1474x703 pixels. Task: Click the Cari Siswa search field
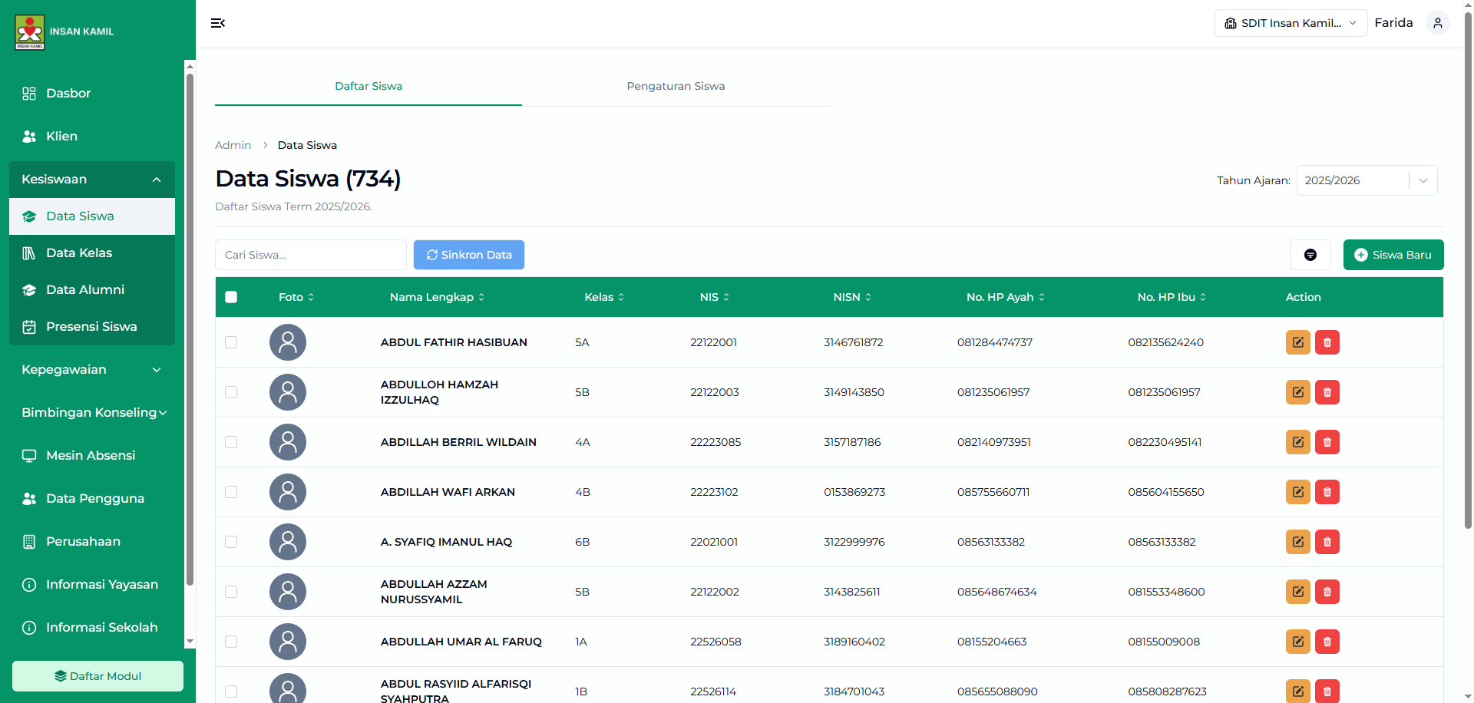(310, 255)
